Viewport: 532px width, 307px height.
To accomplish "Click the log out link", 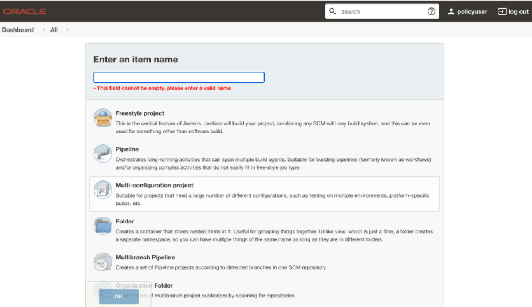I will pos(513,11).
